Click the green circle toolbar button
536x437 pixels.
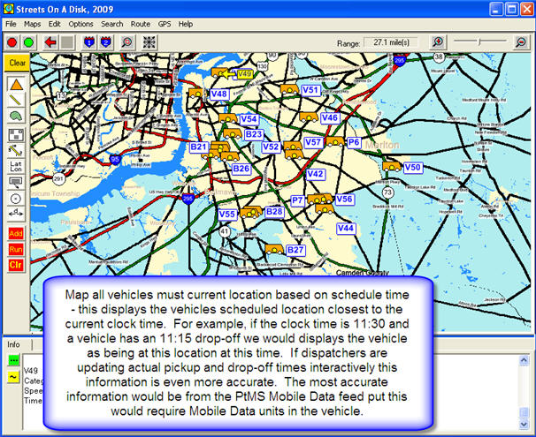coord(28,42)
